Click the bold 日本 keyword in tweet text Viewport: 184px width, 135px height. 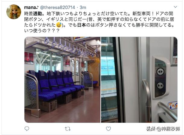tap(82, 25)
